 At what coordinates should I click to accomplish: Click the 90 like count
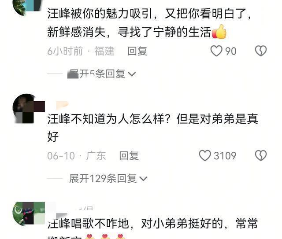pos(231,51)
